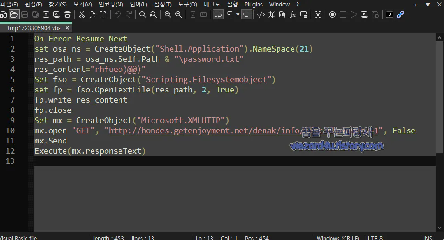The image size is (444, 240).
Task: Click the Save file toolbar icon
Action: point(25,14)
